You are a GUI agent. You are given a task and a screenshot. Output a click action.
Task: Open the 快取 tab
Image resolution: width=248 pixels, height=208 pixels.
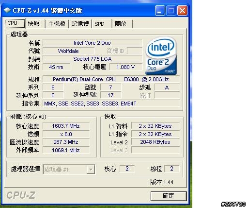tap(35, 24)
